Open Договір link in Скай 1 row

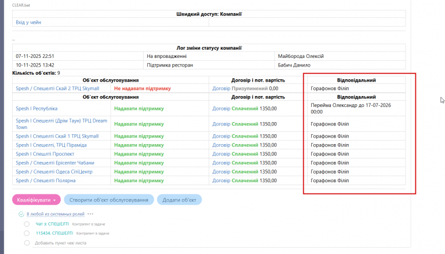(221, 136)
